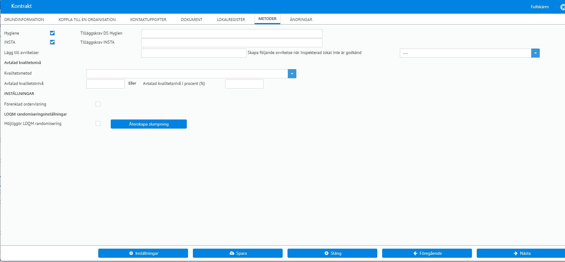Click the Kontrakt title text
The width and height of the screenshot is (565, 262).
22,6
